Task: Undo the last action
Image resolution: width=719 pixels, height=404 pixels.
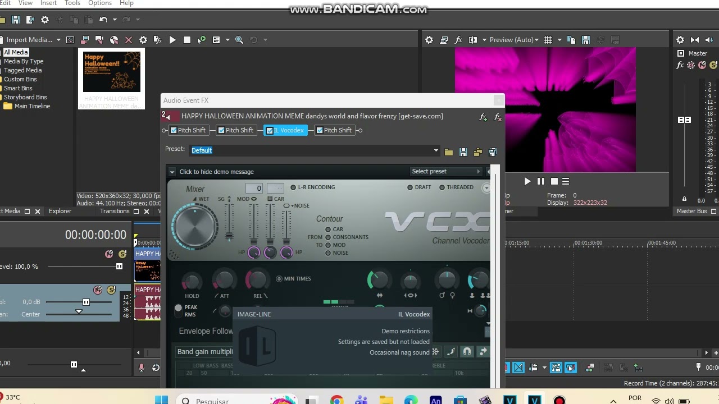Action: (x=103, y=20)
